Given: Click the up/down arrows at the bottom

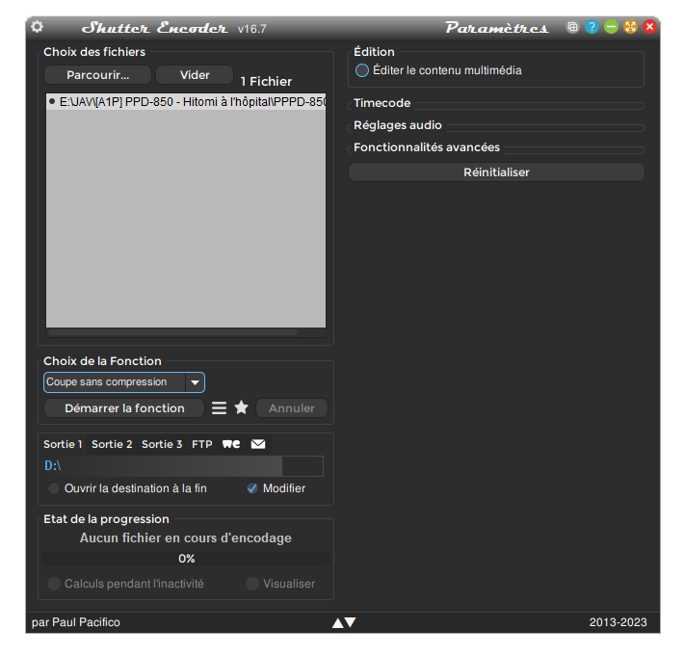Looking at the screenshot, I should (344, 622).
